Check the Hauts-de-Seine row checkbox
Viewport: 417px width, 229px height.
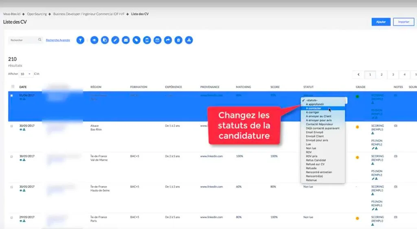point(11,187)
